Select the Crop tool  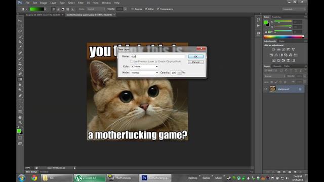(20, 42)
